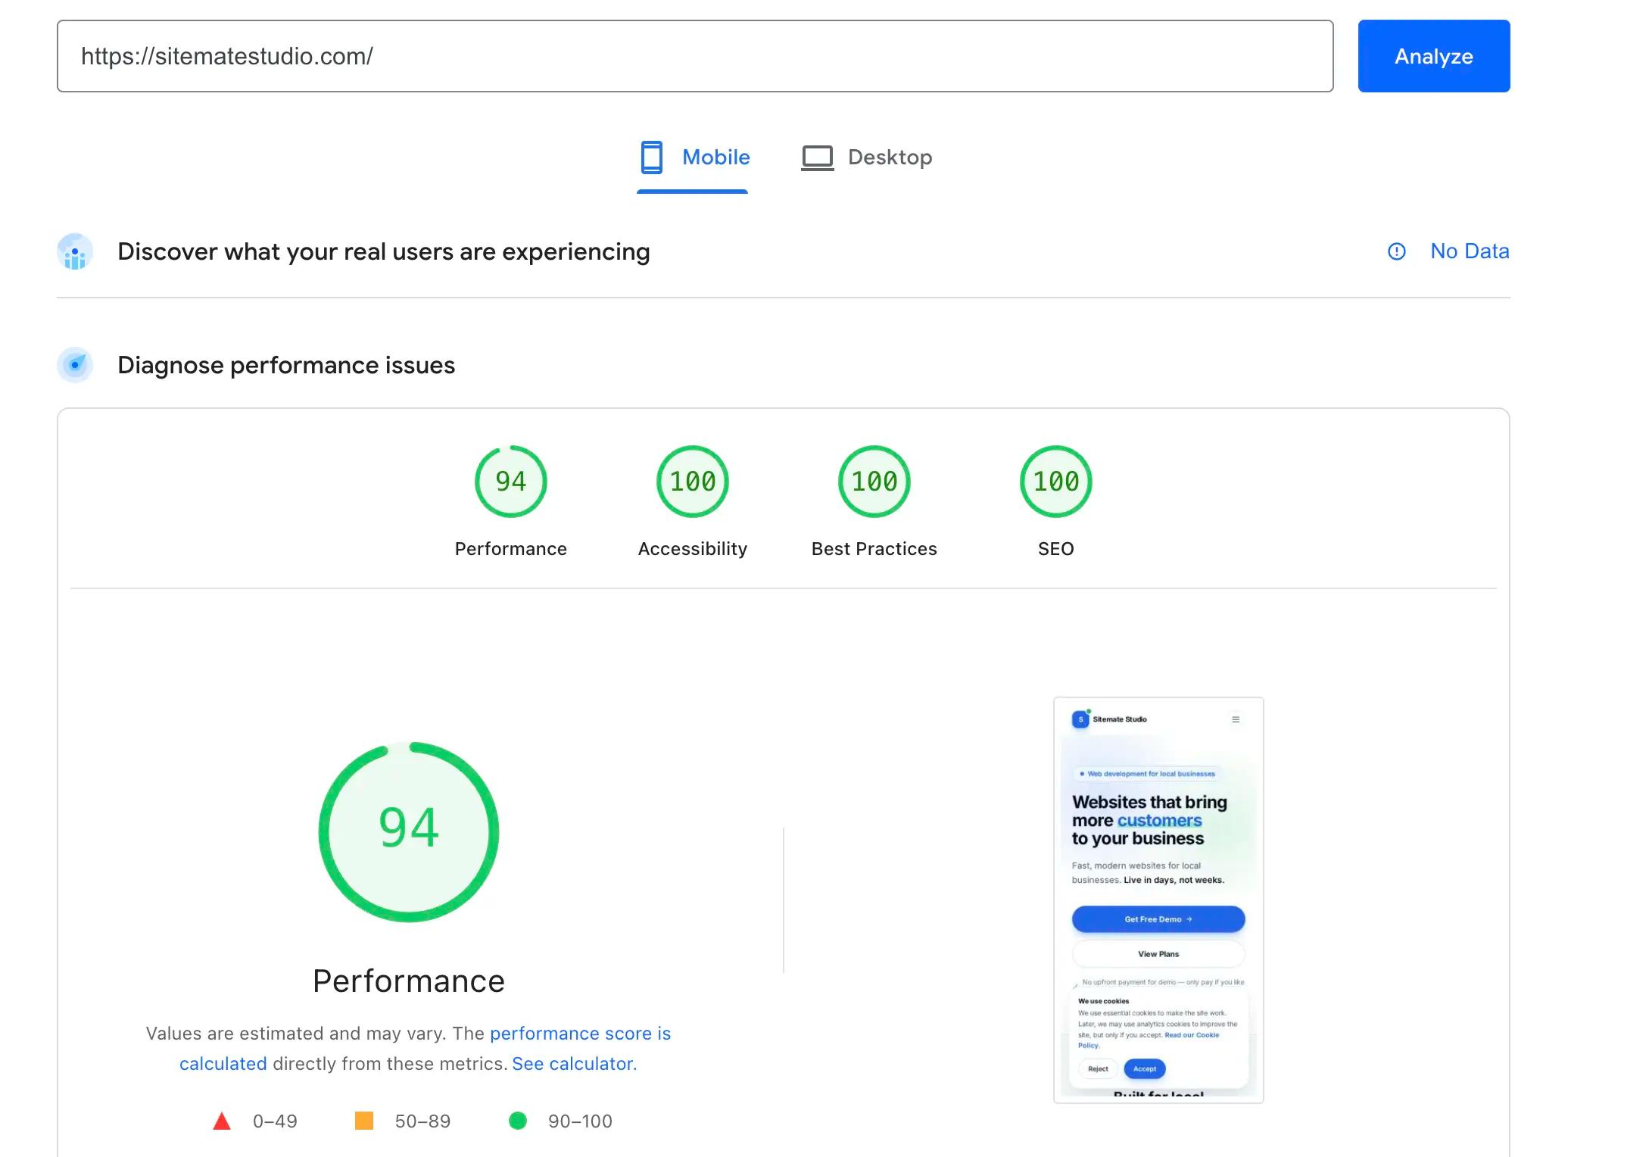Image resolution: width=1649 pixels, height=1157 pixels.
Task: Click the 'Accessibility' label
Action: tap(693, 549)
